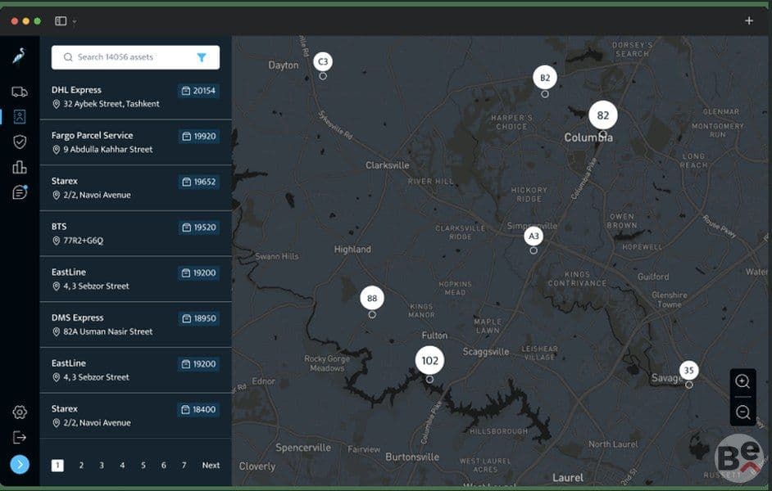Zoom out on the map
772x491 pixels.
(742, 412)
